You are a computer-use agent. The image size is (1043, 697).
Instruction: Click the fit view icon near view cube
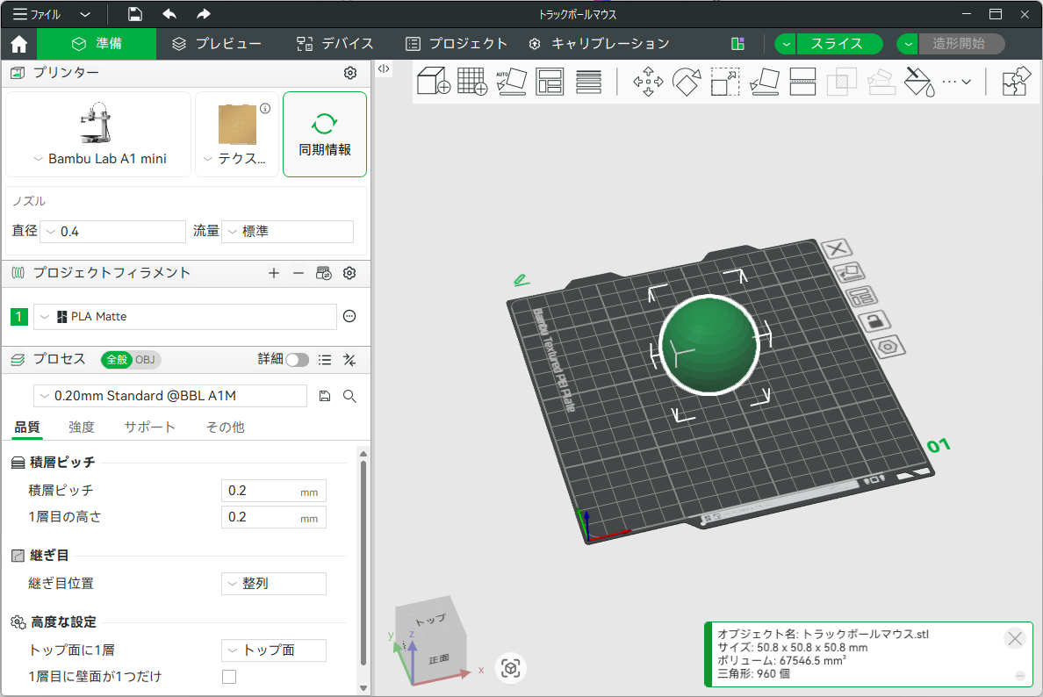(511, 668)
